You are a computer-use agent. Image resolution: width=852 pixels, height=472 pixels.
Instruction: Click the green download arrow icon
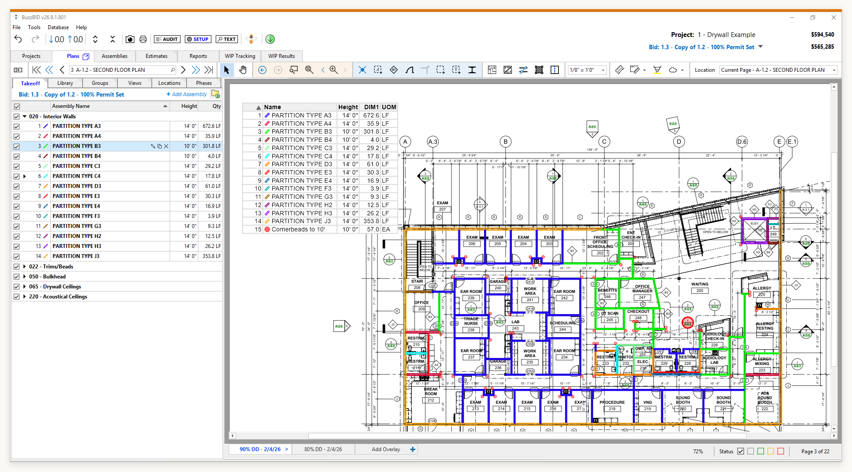point(270,39)
